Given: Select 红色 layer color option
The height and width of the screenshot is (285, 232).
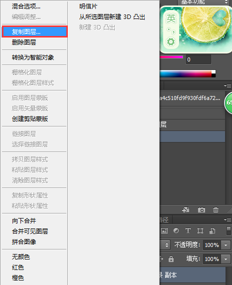Looking at the screenshot, I should [x=18, y=267].
